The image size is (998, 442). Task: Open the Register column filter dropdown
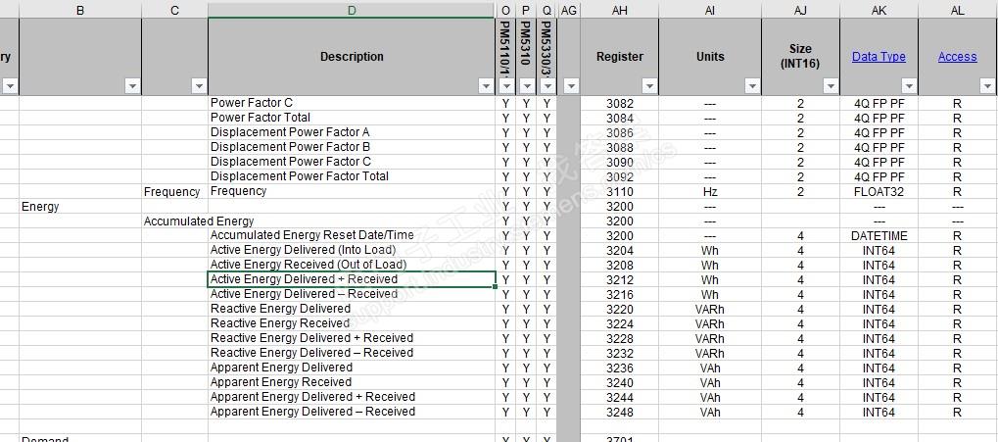pos(650,86)
